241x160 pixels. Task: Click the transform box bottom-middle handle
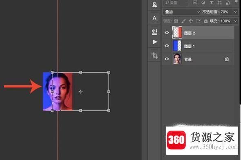point(80,111)
